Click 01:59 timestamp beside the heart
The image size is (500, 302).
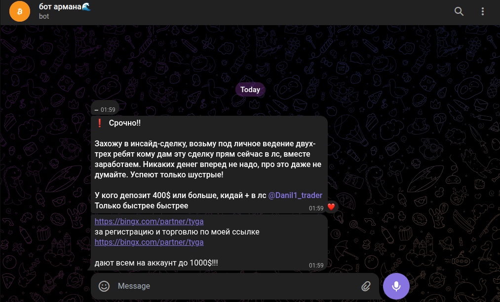tap(316, 208)
